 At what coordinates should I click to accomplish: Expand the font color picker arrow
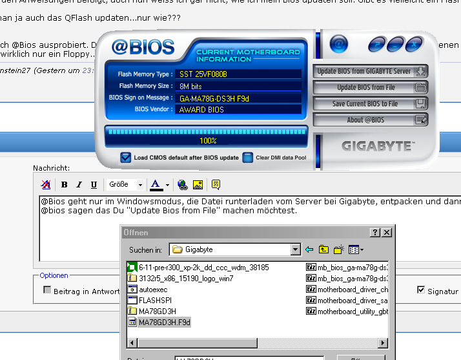(167, 185)
